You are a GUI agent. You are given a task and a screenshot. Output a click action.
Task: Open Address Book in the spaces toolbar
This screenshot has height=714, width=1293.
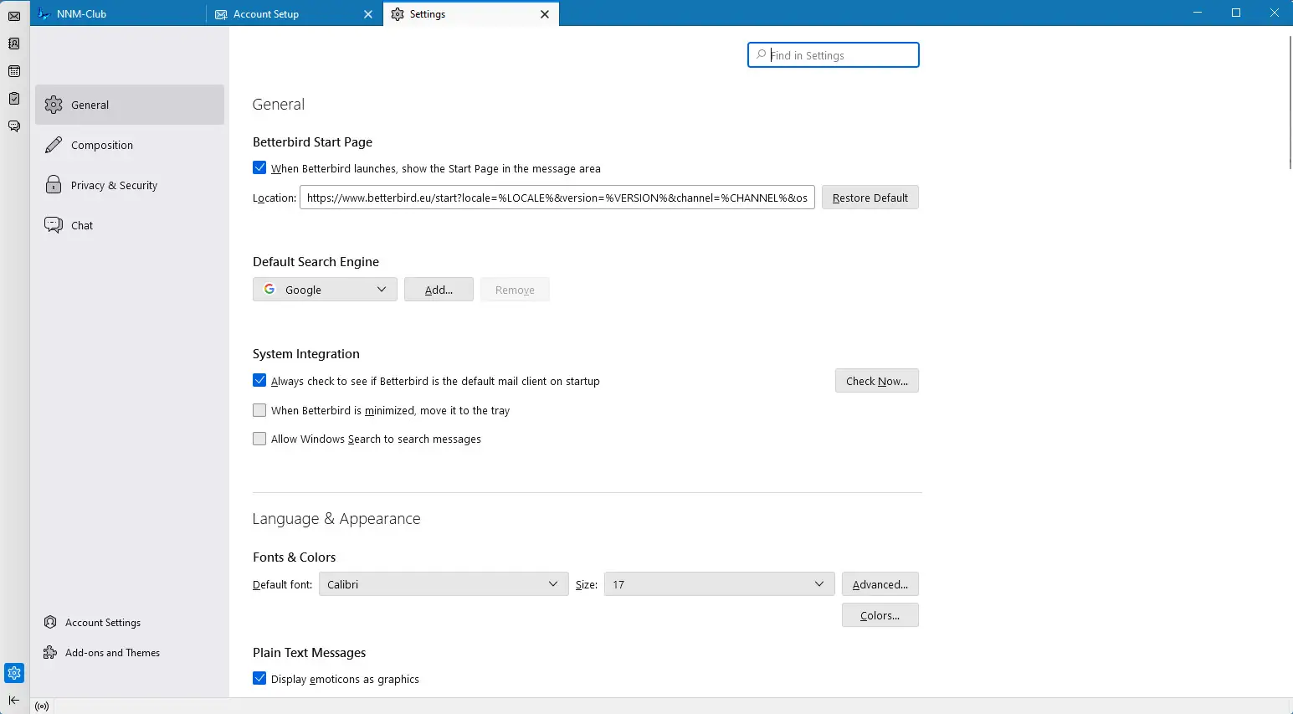tap(14, 44)
